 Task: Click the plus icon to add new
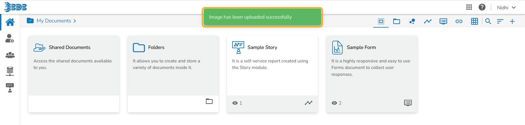512,21
